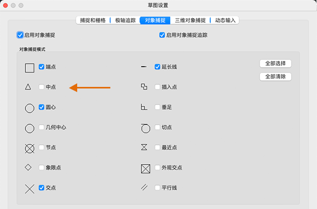Switch to the 捕捉和栅格 tab
Screen dimensions: 317x209
(93, 20)
